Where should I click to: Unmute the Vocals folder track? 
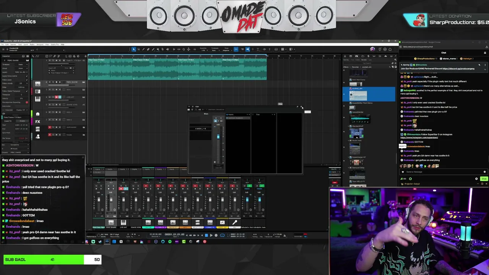click(x=49, y=134)
